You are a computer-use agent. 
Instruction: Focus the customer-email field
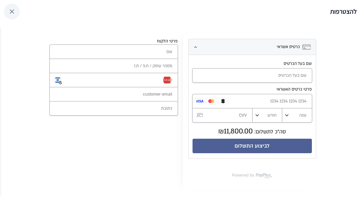113,94
